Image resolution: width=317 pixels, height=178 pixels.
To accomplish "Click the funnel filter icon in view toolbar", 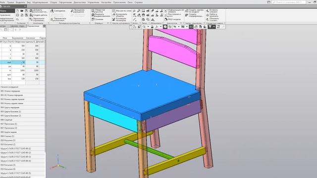I will click(x=210, y=27).
